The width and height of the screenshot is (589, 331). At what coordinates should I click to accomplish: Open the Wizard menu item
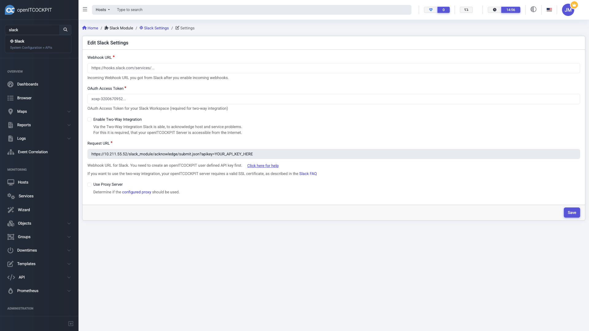(24, 210)
